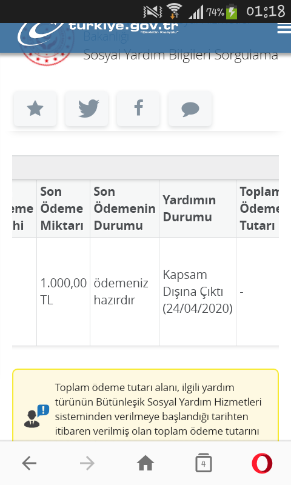Screen dimensions: 291x485
Task: Tap the 1.000,00 TL amount cell
Action: (x=64, y=292)
